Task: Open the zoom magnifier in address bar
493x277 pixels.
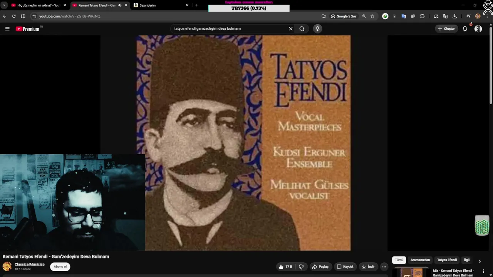Action: point(364,16)
